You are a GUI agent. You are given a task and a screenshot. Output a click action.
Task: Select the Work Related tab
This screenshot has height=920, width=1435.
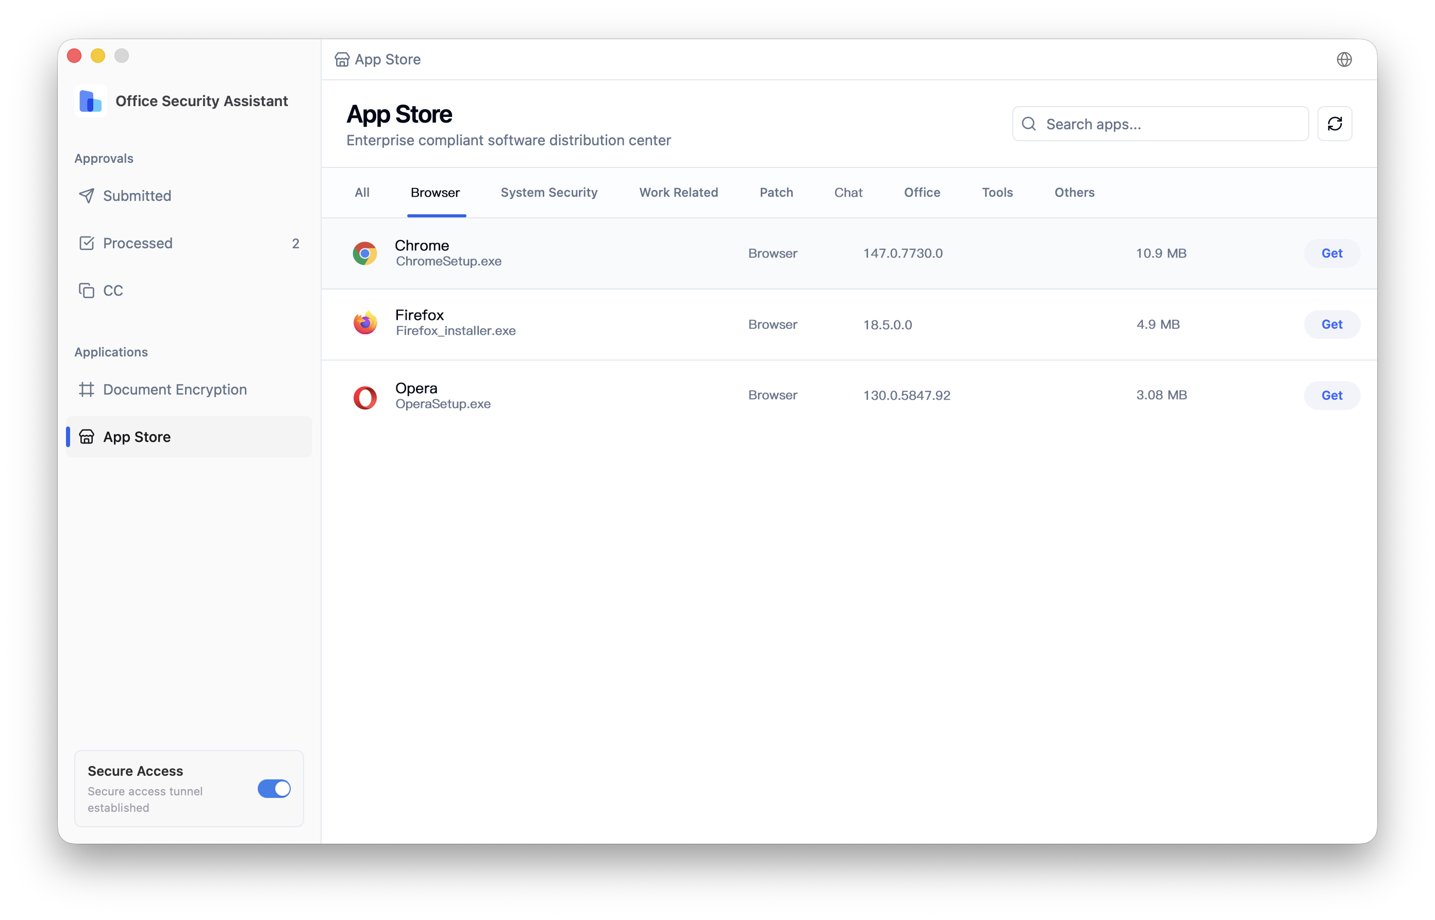click(678, 192)
